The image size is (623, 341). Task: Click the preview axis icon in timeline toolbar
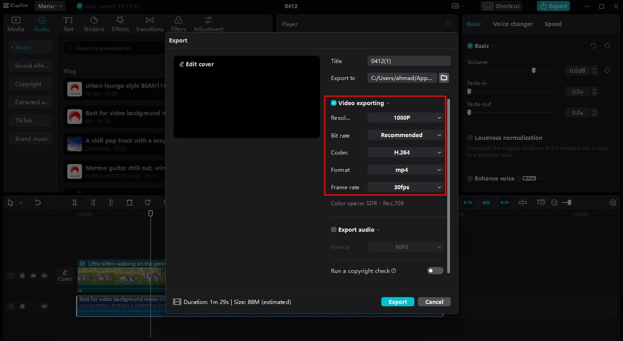[x=523, y=202]
